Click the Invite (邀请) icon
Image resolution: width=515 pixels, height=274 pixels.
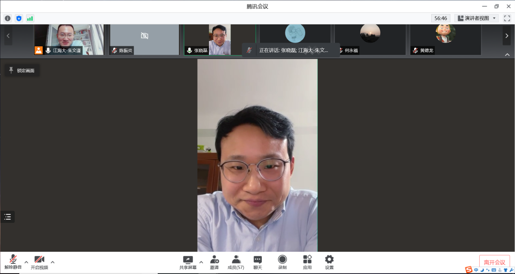click(x=214, y=262)
